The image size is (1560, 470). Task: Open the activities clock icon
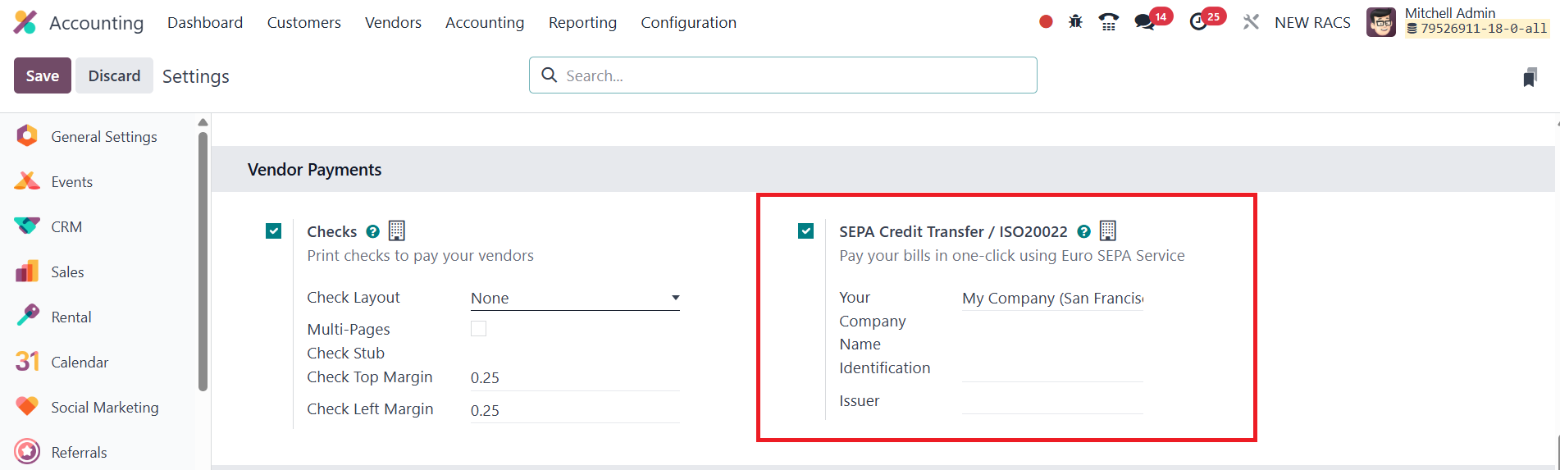click(1199, 22)
